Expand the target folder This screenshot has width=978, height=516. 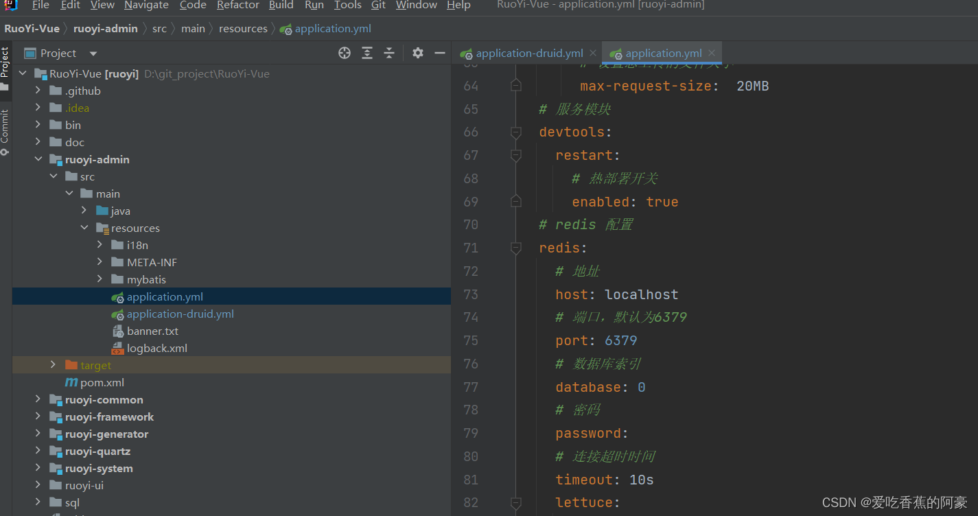coord(54,365)
